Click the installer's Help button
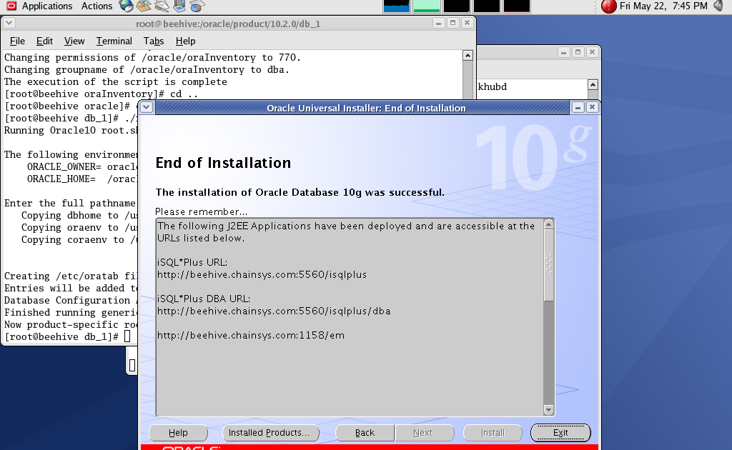This screenshot has width=732, height=450. tap(178, 433)
